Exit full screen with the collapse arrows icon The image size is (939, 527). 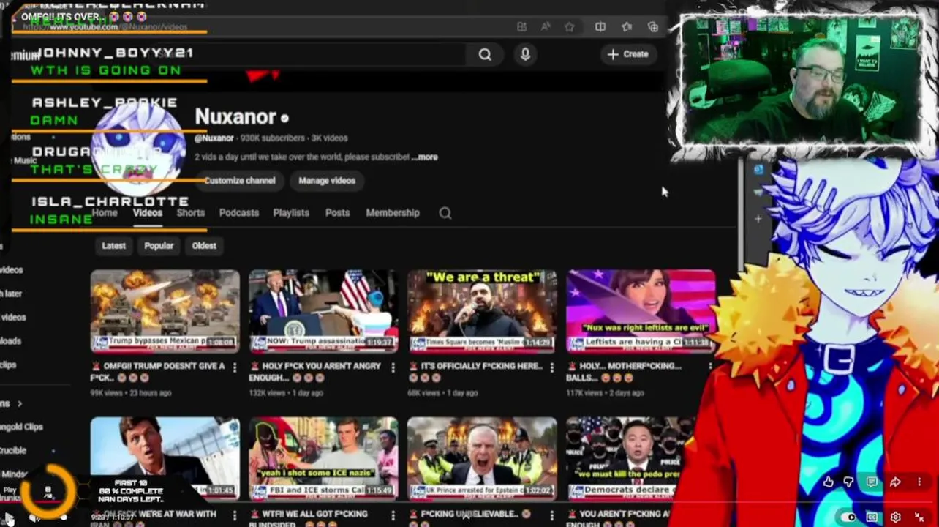pyautogui.click(x=919, y=517)
